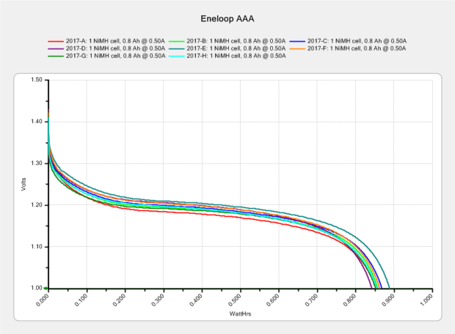Click the chart title Eneloop AAA
The width and height of the screenshot is (455, 334).
(227, 19)
